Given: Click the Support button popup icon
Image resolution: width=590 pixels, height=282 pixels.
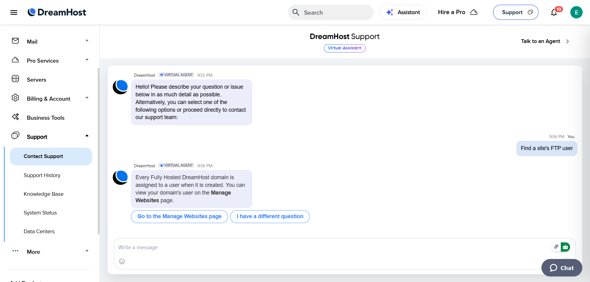Looking at the screenshot, I should click(530, 12).
